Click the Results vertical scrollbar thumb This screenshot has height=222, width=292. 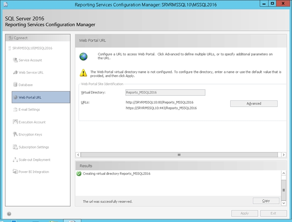(284, 190)
